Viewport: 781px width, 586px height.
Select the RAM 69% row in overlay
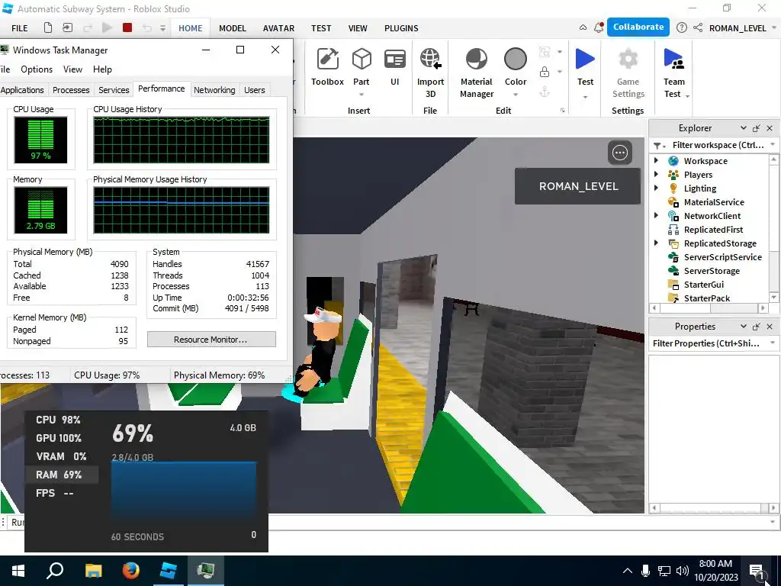coord(63,475)
